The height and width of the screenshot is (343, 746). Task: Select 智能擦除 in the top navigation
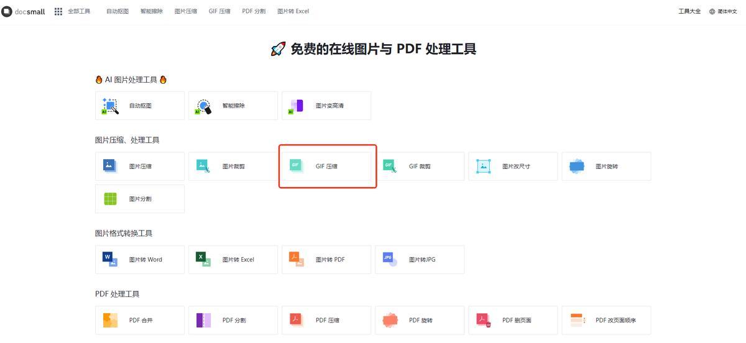click(152, 11)
